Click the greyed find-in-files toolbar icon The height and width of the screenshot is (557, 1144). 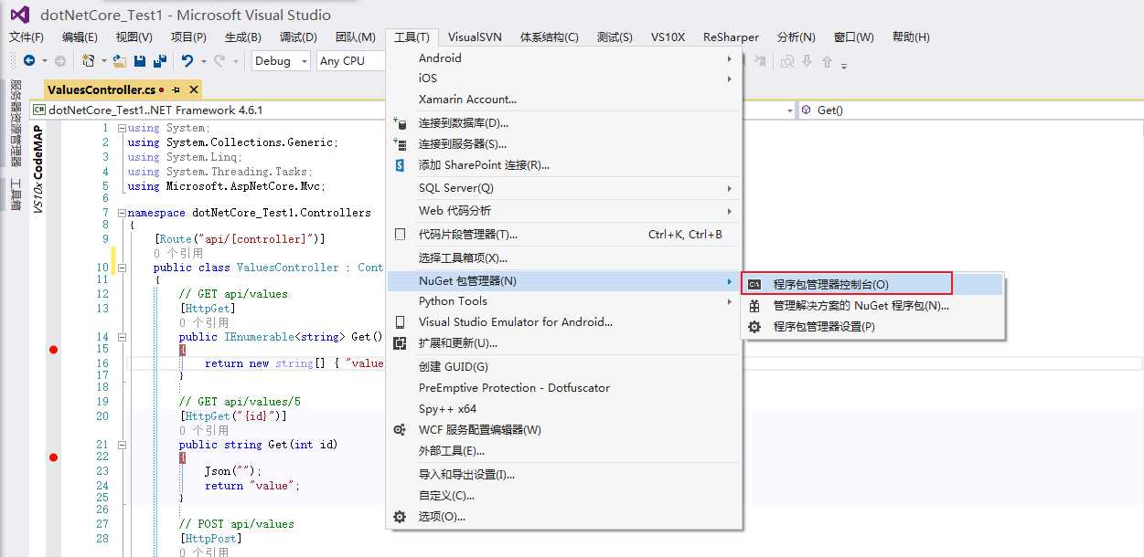click(786, 61)
